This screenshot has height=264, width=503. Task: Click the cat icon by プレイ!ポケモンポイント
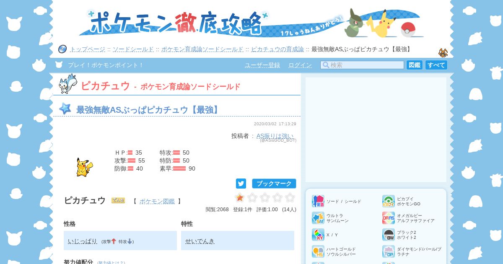point(59,65)
